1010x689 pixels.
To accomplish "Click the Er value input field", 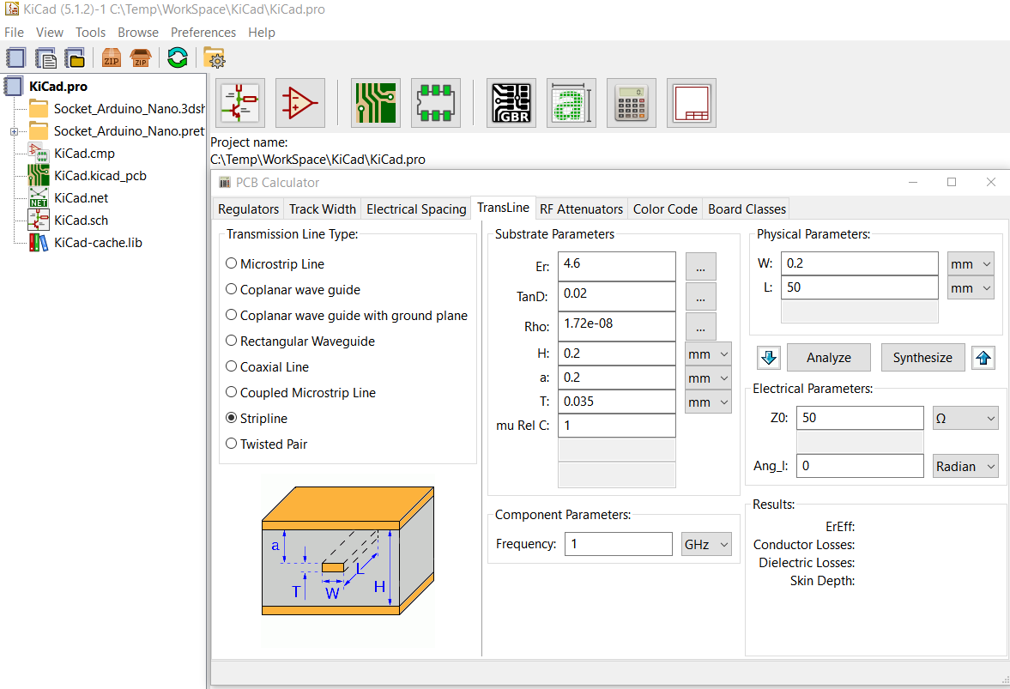I will coord(616,267).
